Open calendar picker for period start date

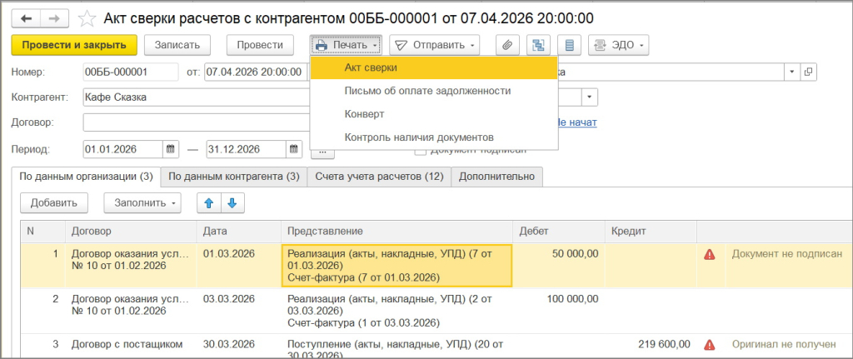pyautogui.click(x=171, y=149)
